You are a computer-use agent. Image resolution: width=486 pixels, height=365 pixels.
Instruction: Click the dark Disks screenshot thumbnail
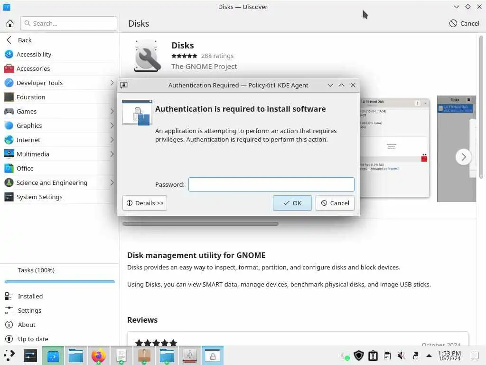[x=456, y=148]
